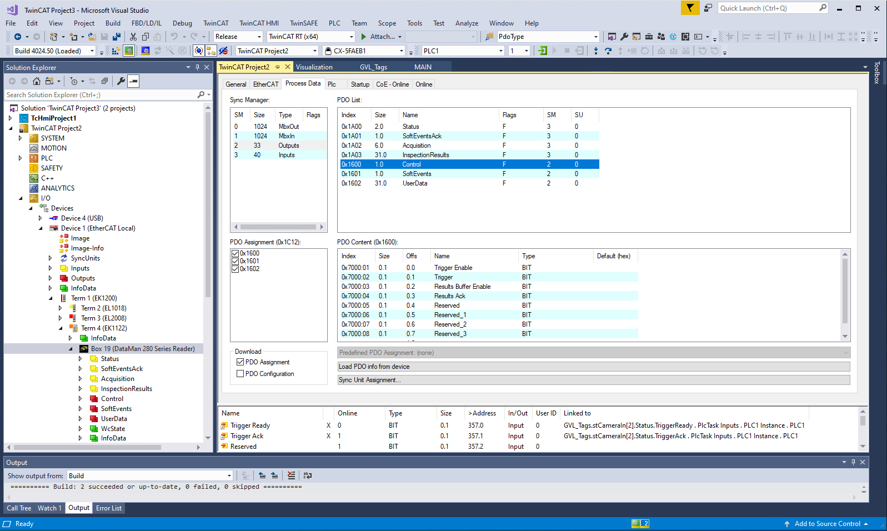Expand the PLC node in solution tree

(x=21, y=158)
